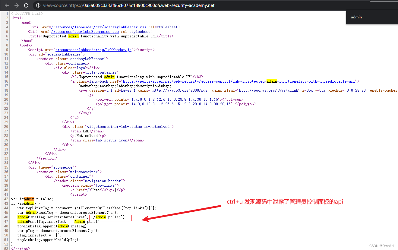Screen dimensions: 398x250
Task: Click 'topLinksTag.appendChild(pTag);' line 51
Action: point(49,240)
